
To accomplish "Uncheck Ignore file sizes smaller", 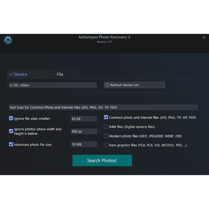I will (x=11, y=118).
